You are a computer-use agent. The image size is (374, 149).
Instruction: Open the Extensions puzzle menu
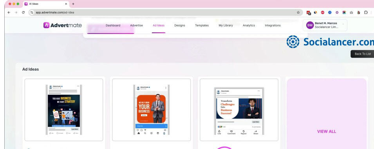366,12
